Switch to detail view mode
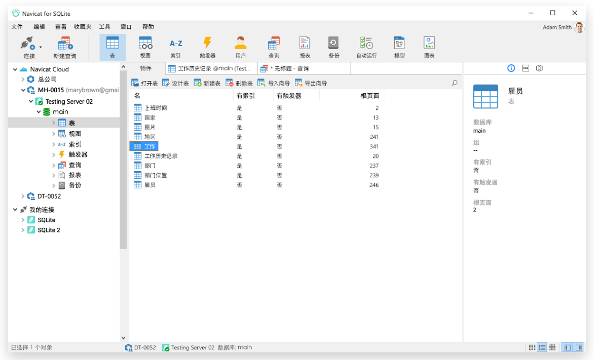The width and height of the screenshot is (594, 360). 542,347
